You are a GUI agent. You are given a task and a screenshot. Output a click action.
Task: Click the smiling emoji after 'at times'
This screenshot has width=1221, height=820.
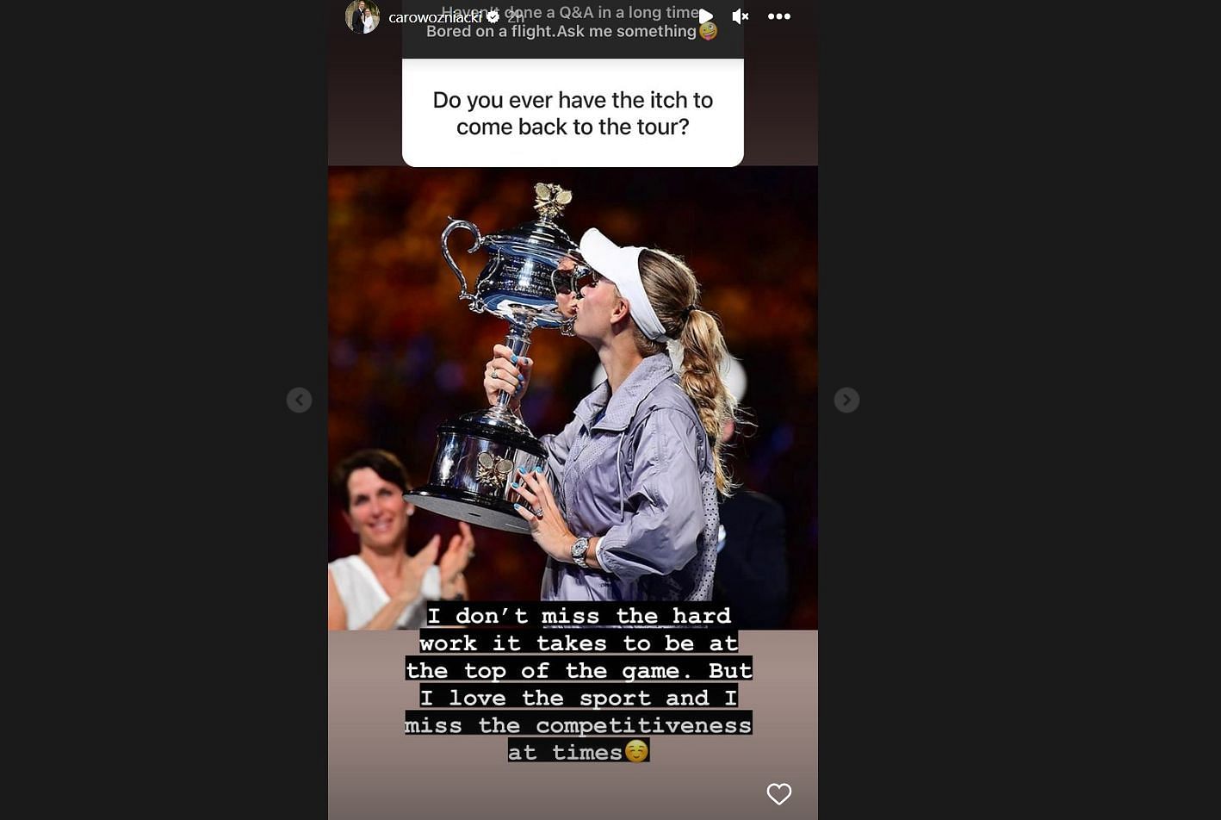point(636,751)
